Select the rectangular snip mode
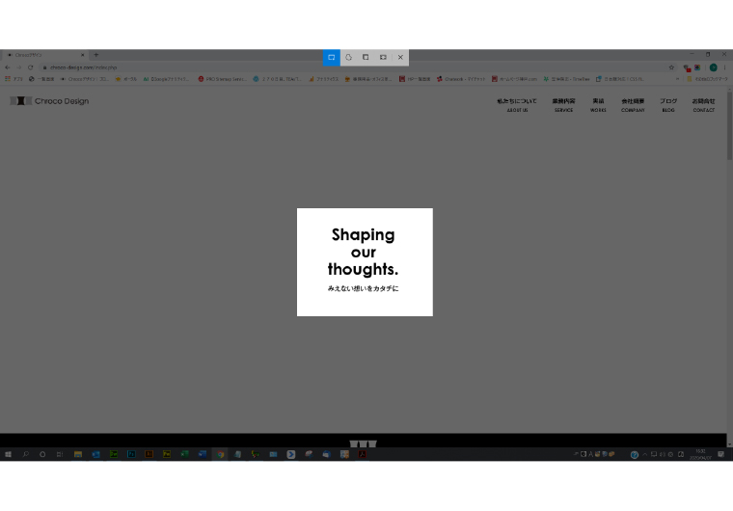The width and height of the screenshot is (733, 511). pyautogui.click(x=331, y=58)
